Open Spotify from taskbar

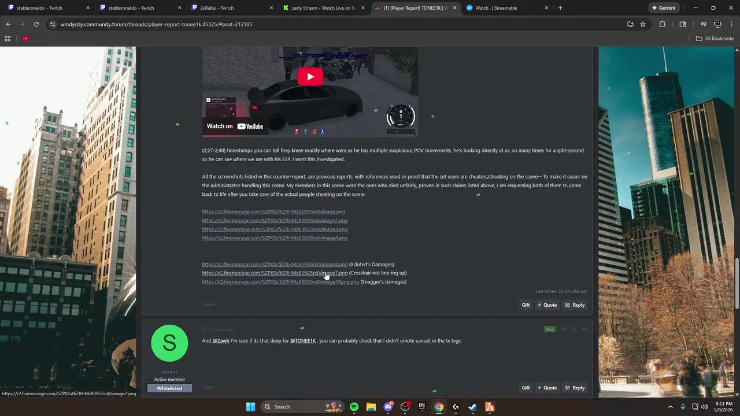tap(354, 407)
